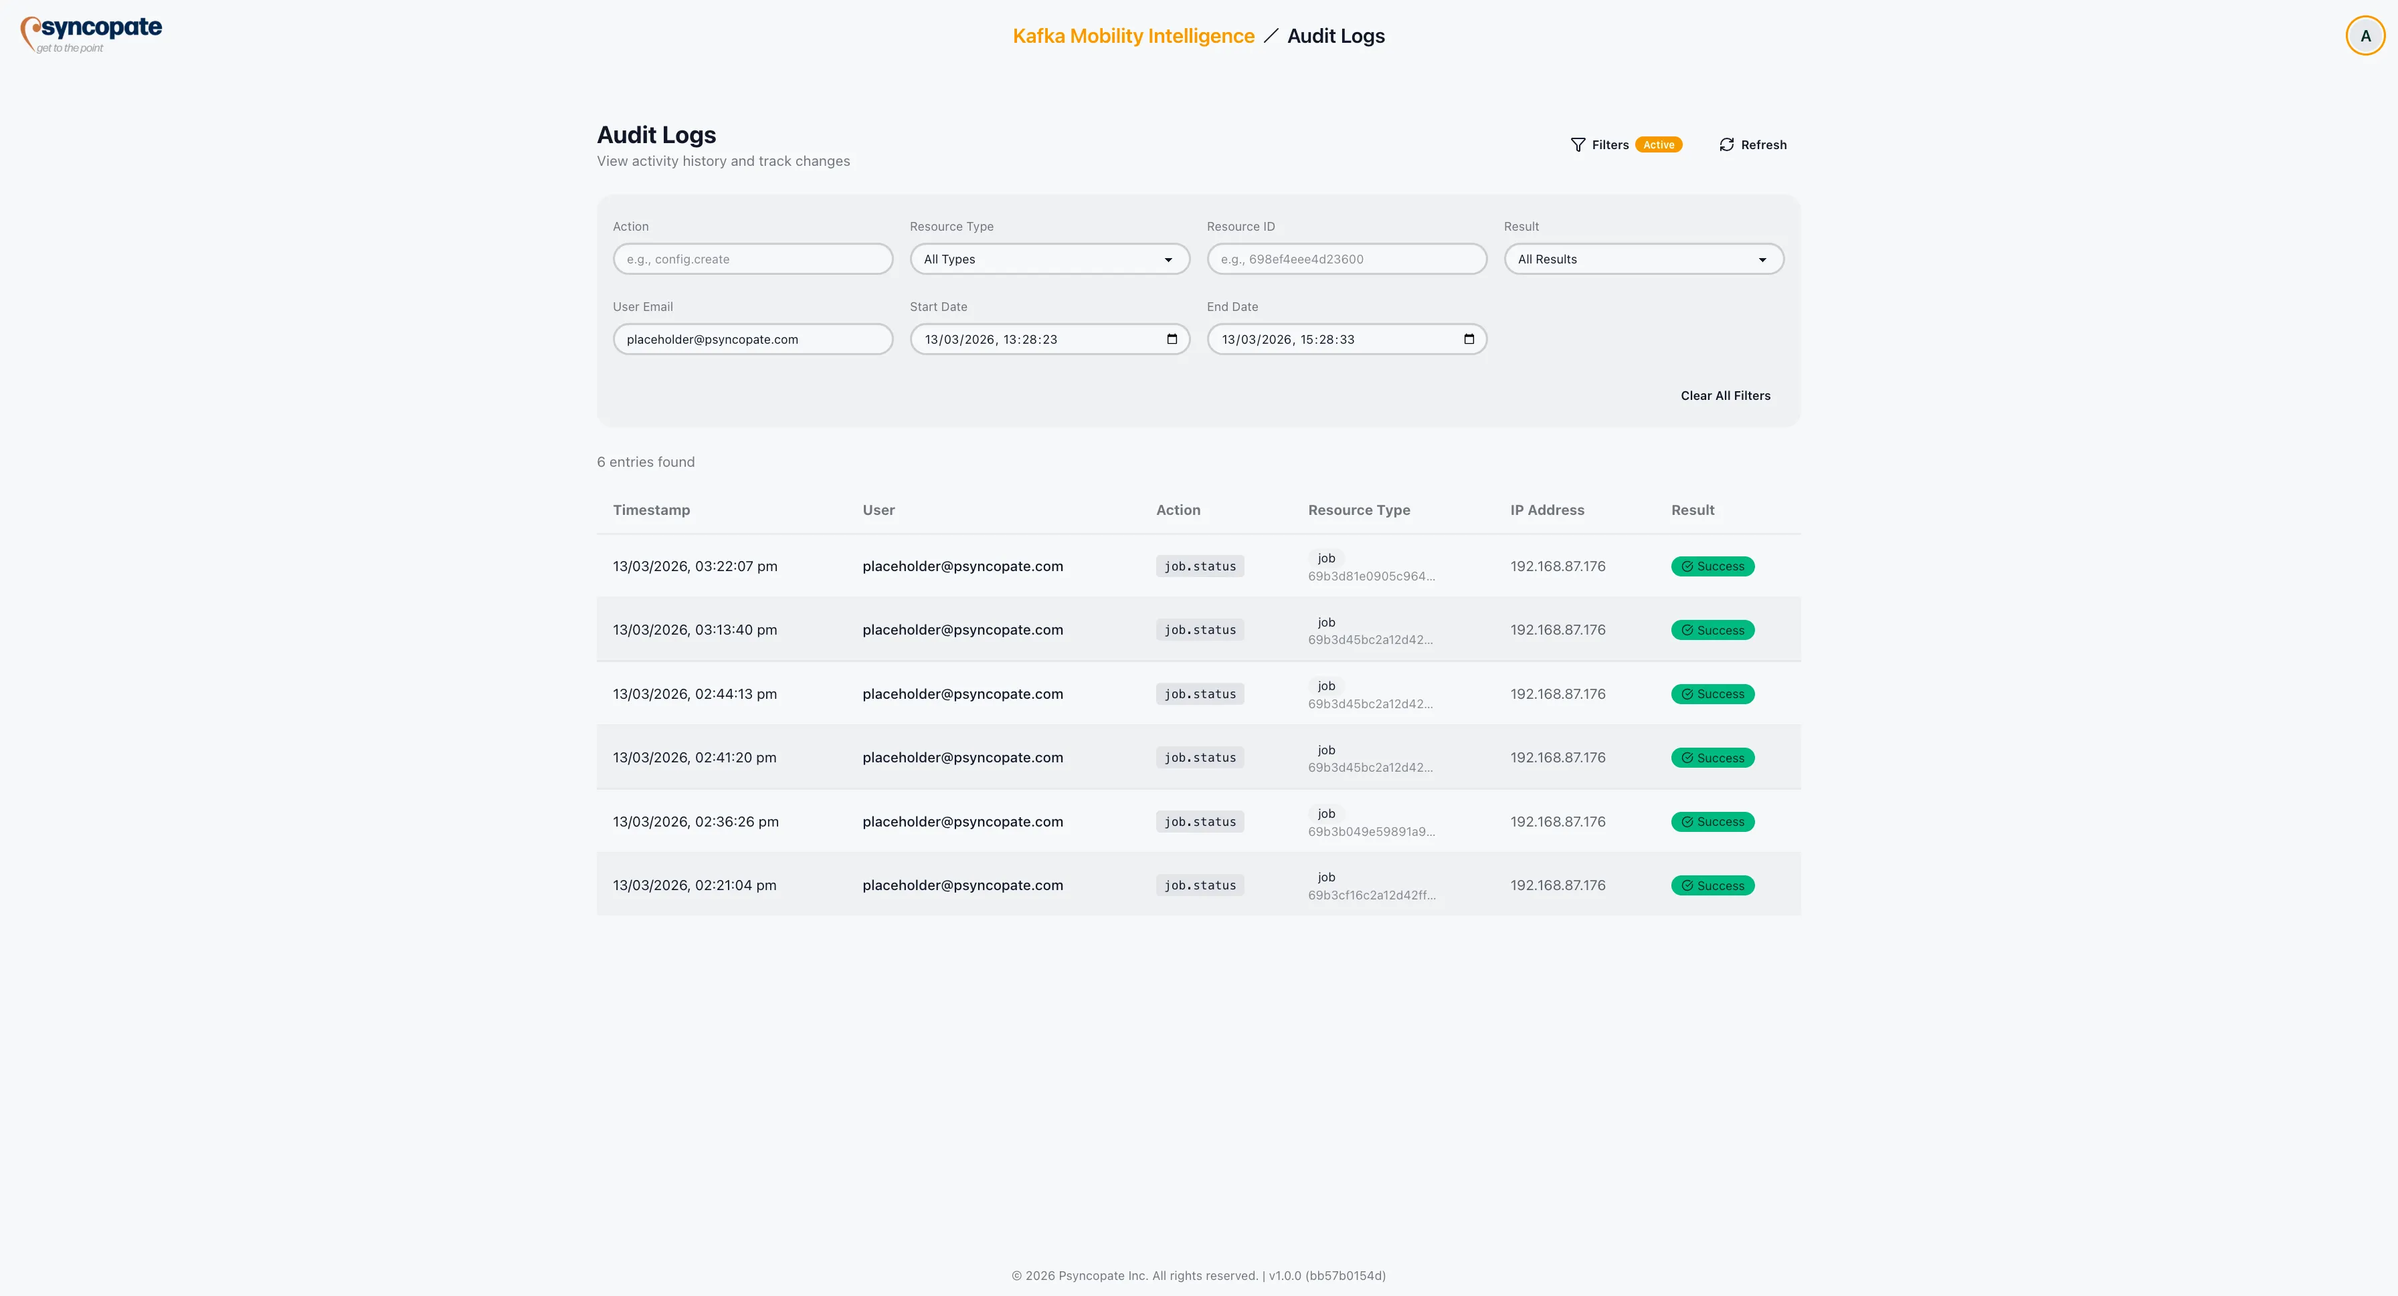Open the End Date calendar picker icon
The width and height of the screenshot is (2398, 1296).
click(1469, 338)
